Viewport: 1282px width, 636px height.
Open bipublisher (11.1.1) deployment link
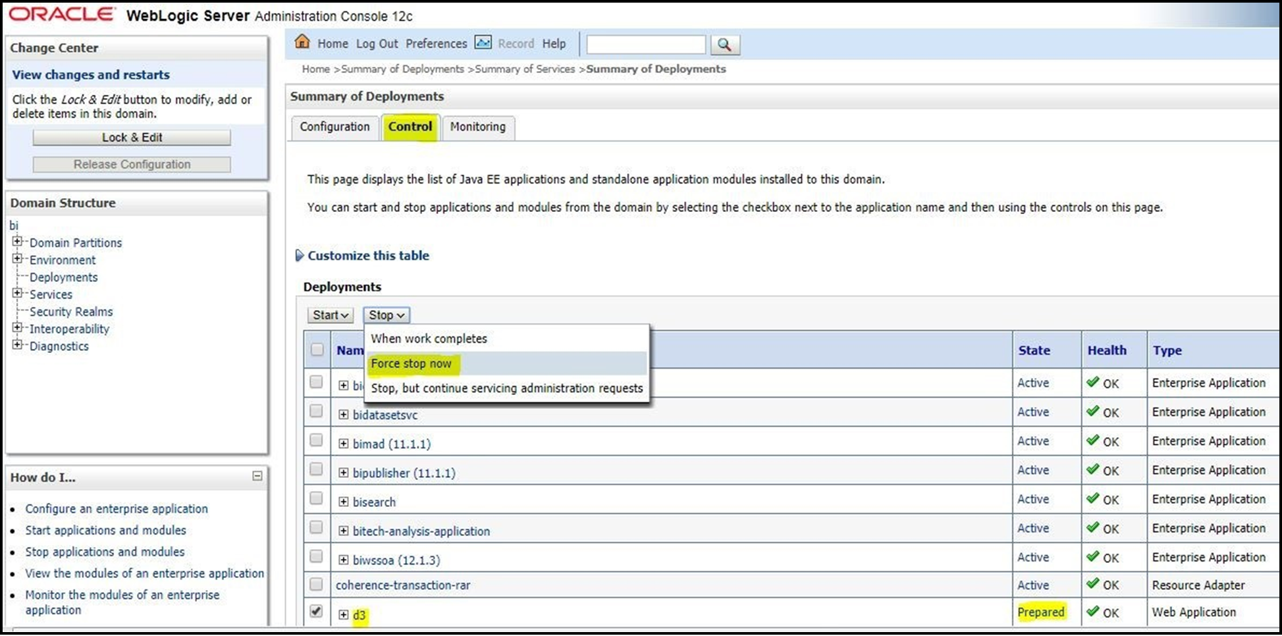pyautogui.click(x=404, y=473)
